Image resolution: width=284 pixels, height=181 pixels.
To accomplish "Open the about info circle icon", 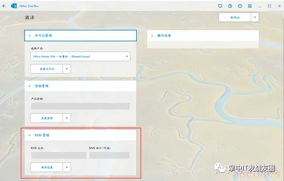I will pos(240,6).
